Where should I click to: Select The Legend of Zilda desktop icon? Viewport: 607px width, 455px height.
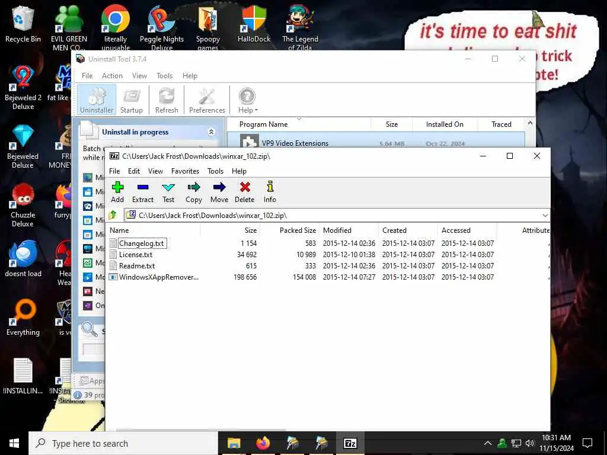click(x=300, y=27)
